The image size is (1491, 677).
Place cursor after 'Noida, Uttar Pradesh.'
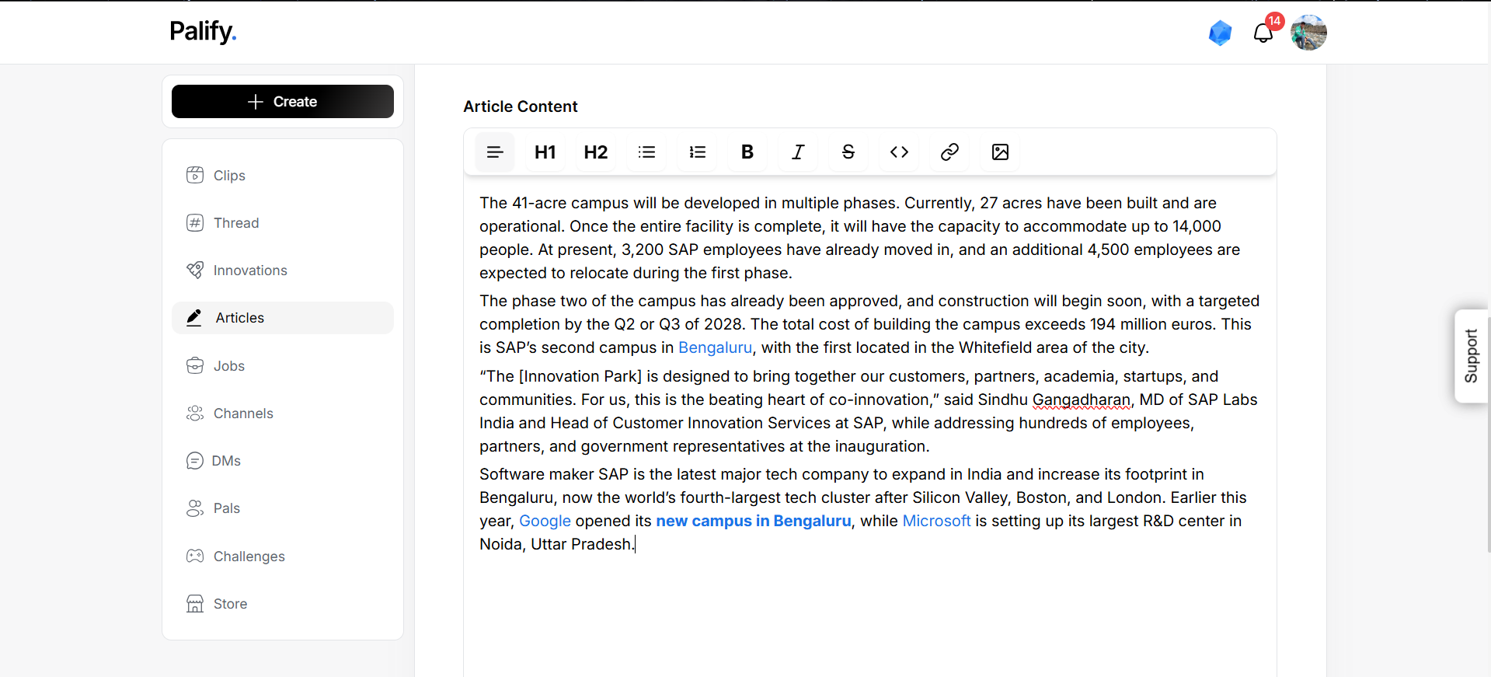[x=635, y=544]
